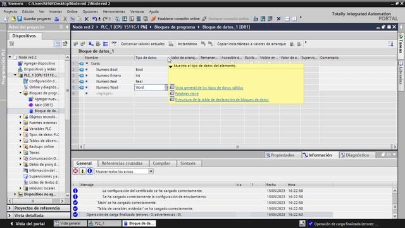
Task: Switch to PLC_1 editor in bottom bar
Action: tap(104, 224)
